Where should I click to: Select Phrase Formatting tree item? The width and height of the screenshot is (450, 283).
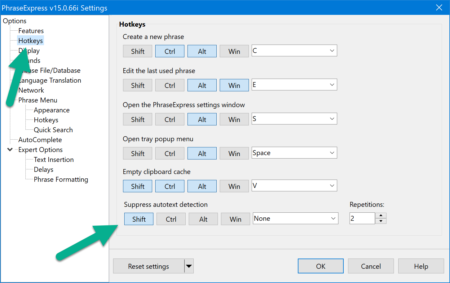(61, 180)
